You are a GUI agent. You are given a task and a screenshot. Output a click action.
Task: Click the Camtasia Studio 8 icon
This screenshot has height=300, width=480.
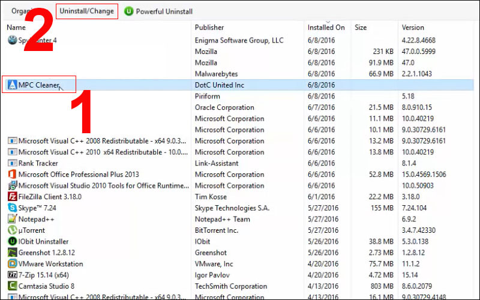[12, 286]
